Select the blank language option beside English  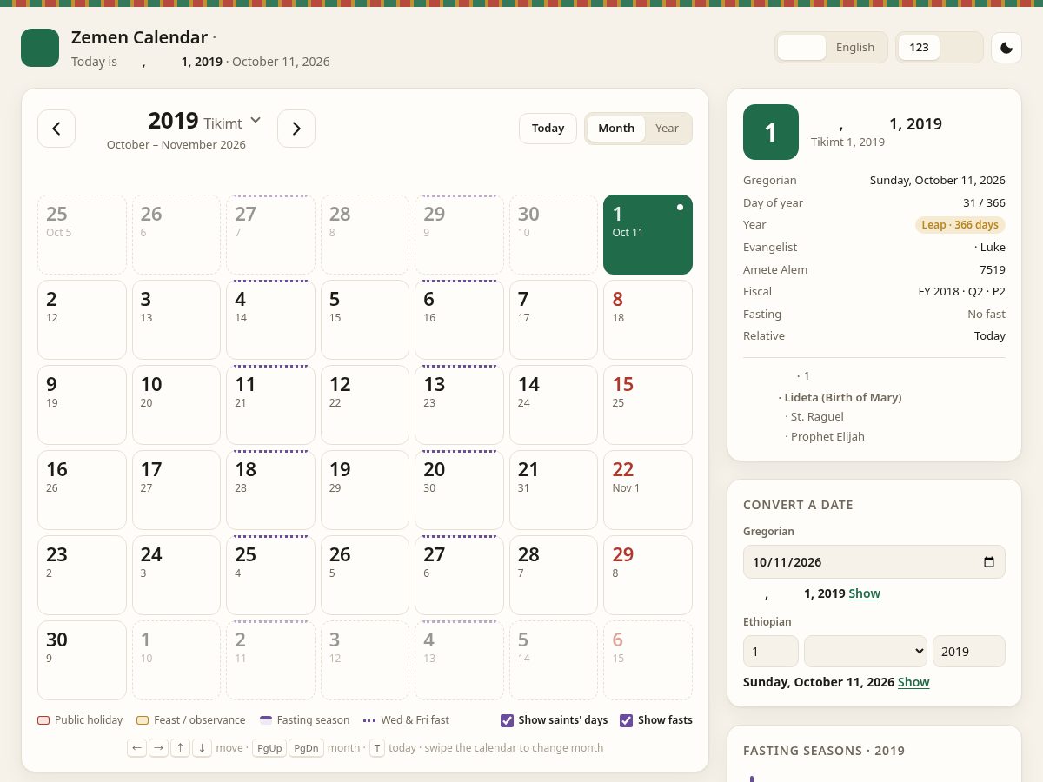[x=801, y=48]
